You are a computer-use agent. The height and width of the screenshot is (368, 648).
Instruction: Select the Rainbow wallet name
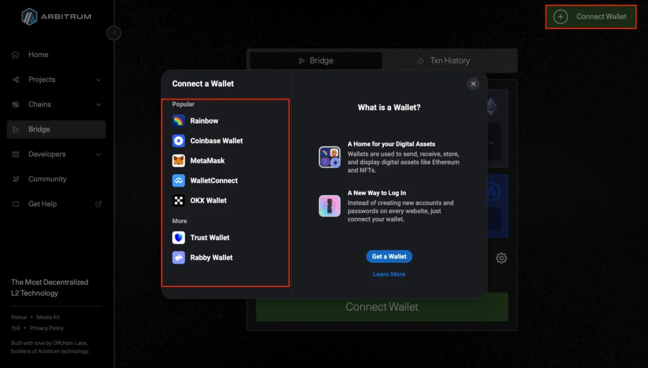pyautogui.click(x=204, y=121)
